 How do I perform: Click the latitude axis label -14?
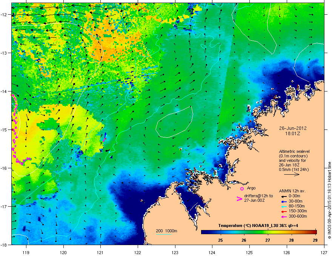(x=3, y=91)
